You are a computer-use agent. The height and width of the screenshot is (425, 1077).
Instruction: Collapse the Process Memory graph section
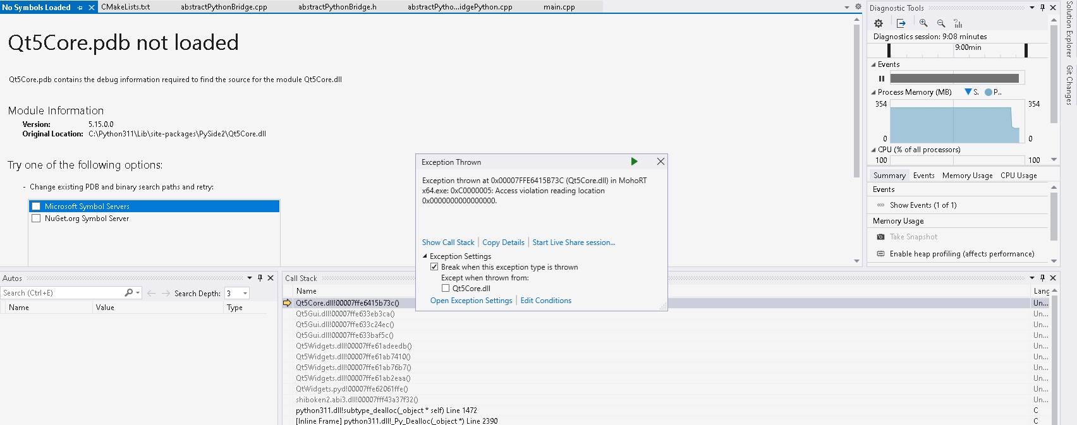point(873,92)
